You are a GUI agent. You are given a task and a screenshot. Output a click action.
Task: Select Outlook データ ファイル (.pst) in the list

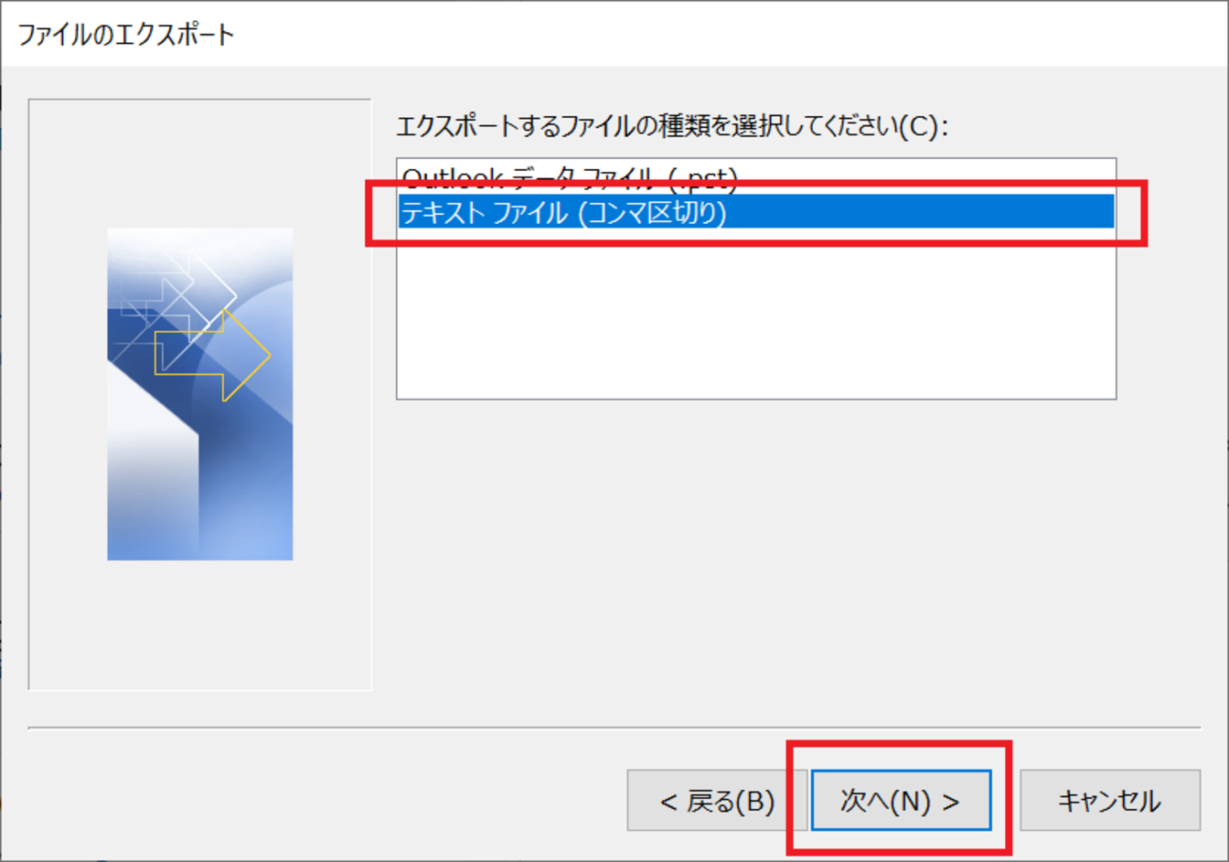point(569,176)
